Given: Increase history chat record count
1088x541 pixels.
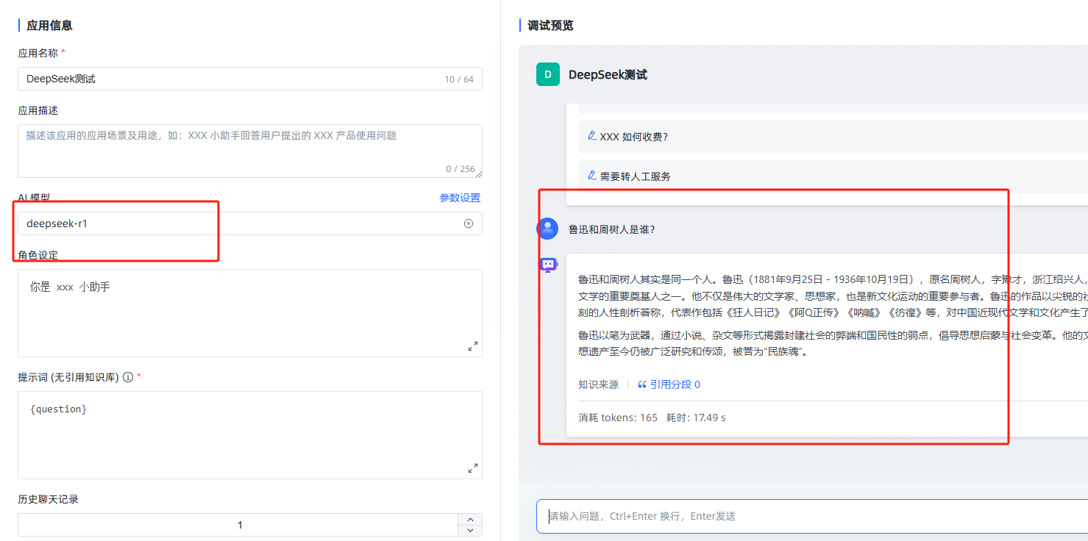Looking at the screenshot, I should point(470,520).
